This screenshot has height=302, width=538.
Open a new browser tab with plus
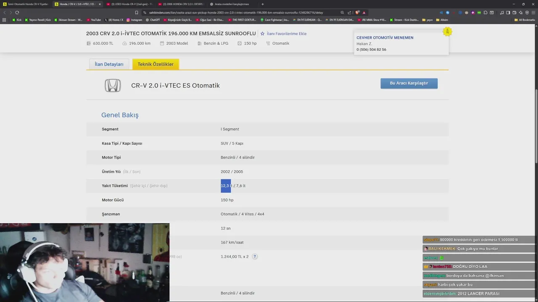click(263, 4)
